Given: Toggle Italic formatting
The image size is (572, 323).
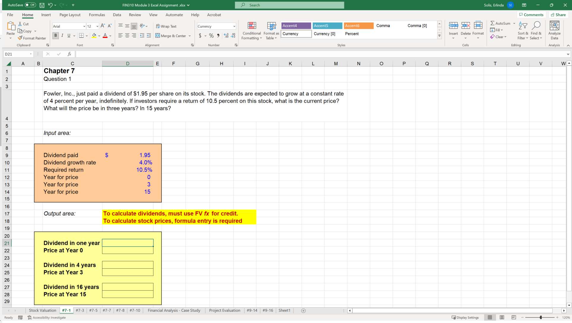Looking at the screenshot, I should click(62, 36).
